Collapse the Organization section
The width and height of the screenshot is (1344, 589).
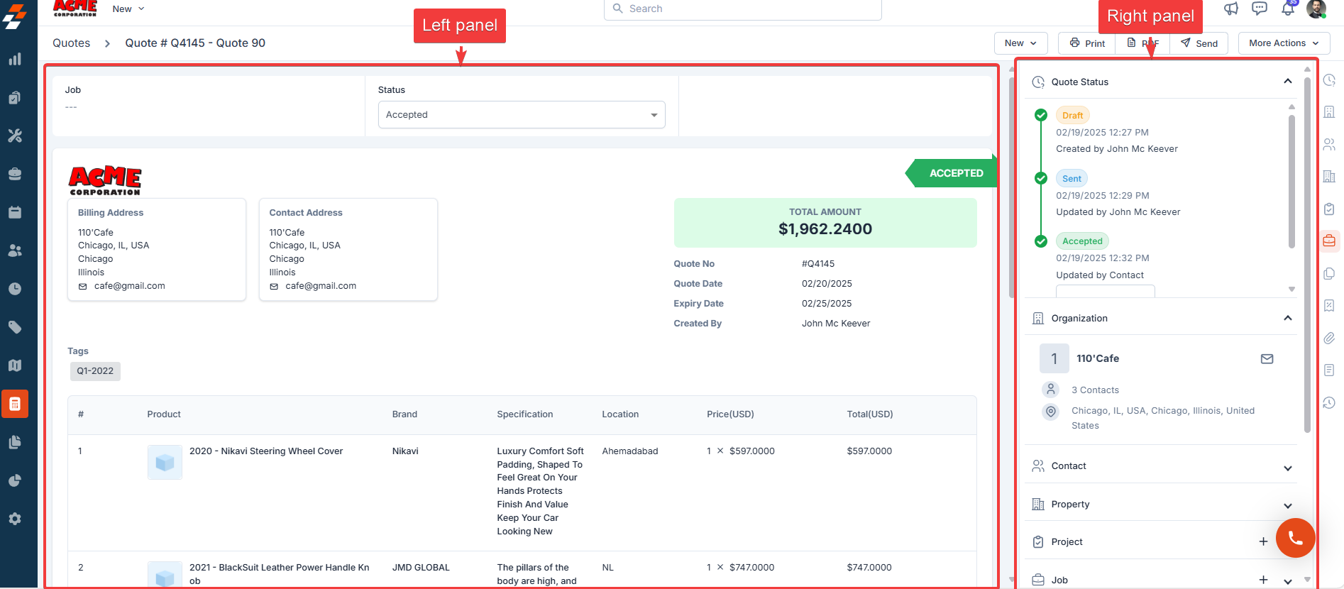pos(1287,318)
